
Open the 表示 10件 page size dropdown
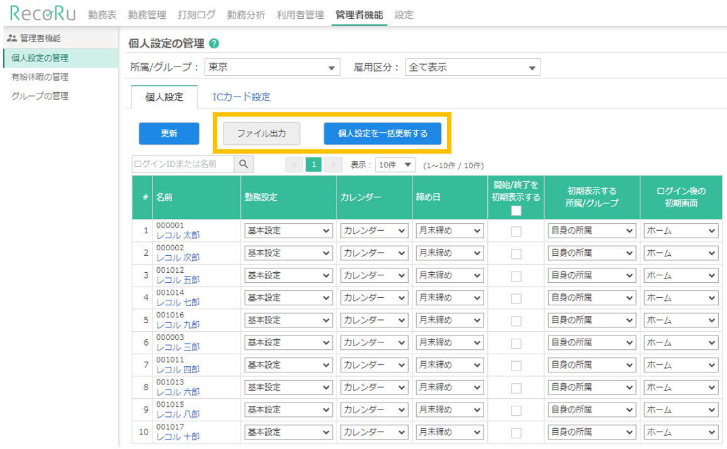(x=396, y=165)
